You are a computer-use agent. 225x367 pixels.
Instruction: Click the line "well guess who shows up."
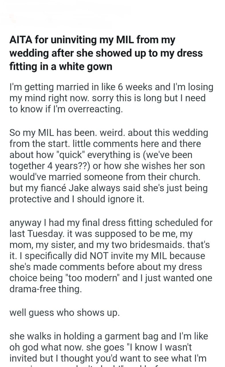pyautogui.click(x=64, y=313)
